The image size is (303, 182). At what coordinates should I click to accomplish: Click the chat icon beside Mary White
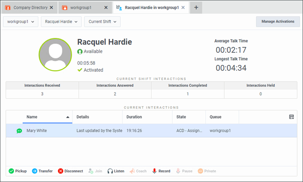pyautogui.click(x=19, y=131)
